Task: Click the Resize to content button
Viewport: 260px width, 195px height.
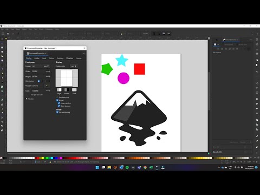Action: pos(47,86)
